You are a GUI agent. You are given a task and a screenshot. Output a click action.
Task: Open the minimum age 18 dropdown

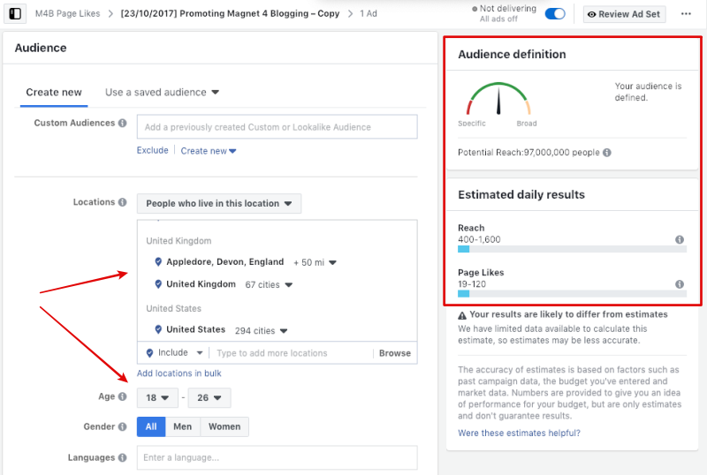click(x=157, y=398)
